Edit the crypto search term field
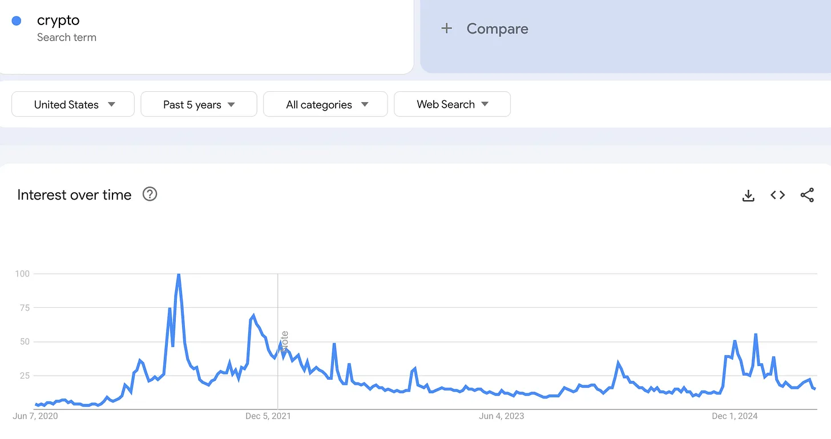Screen dimensions: 831x439 click(58, 21)
